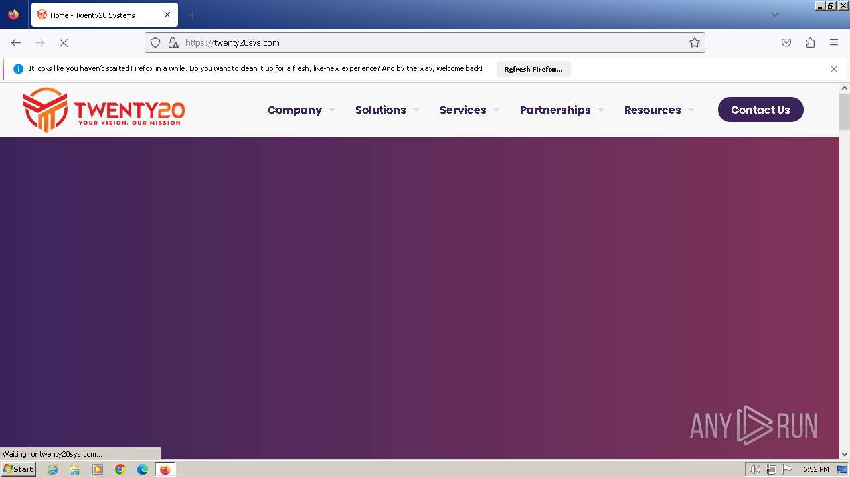List all tabs dropdown arrow
Viewport: 850px width, 478px height.
[x=774, y=15]
